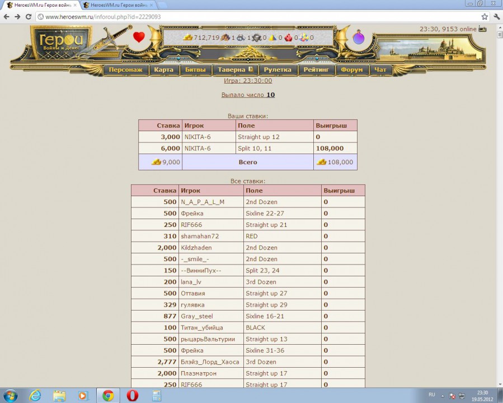Open Opera browser from taskbar
Screen dimensions: 503x403
click(x=132, y=396)
